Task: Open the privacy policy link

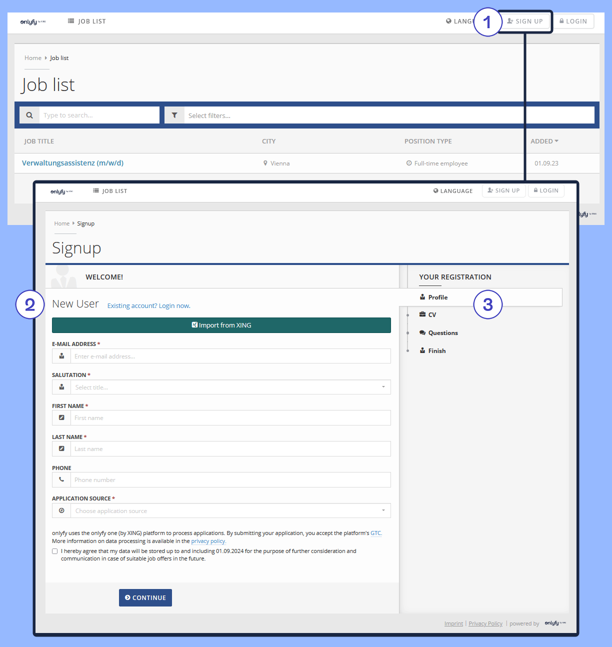Action: coord(208,541)
